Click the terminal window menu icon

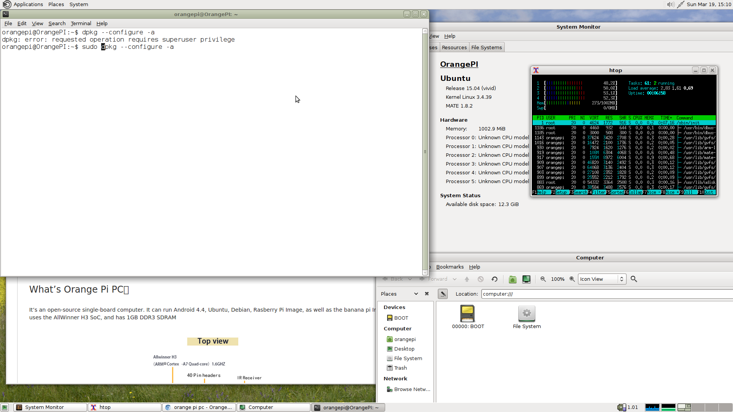tap(6, 14)
